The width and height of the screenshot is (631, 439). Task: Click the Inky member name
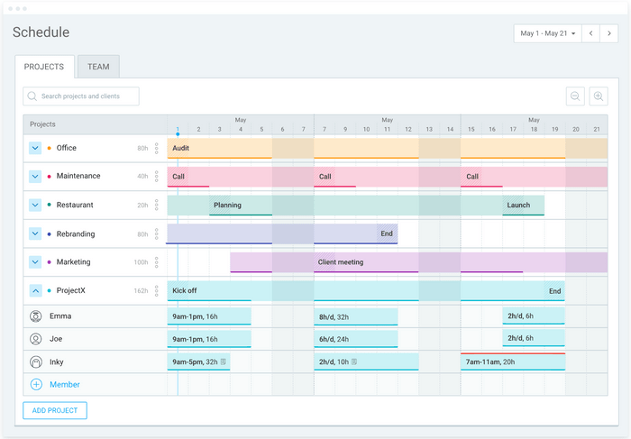pyautogui.click(x=57, y=362)
